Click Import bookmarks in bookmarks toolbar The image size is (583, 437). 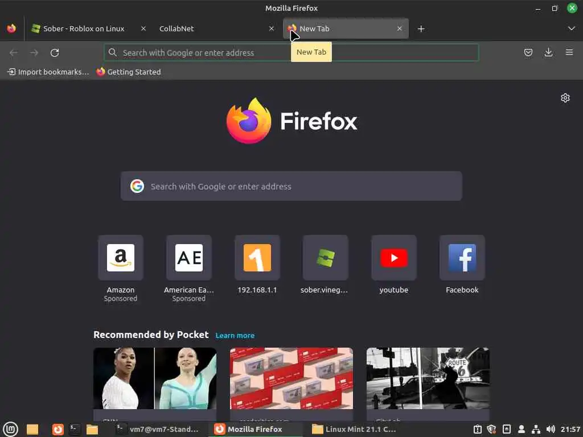48,72
